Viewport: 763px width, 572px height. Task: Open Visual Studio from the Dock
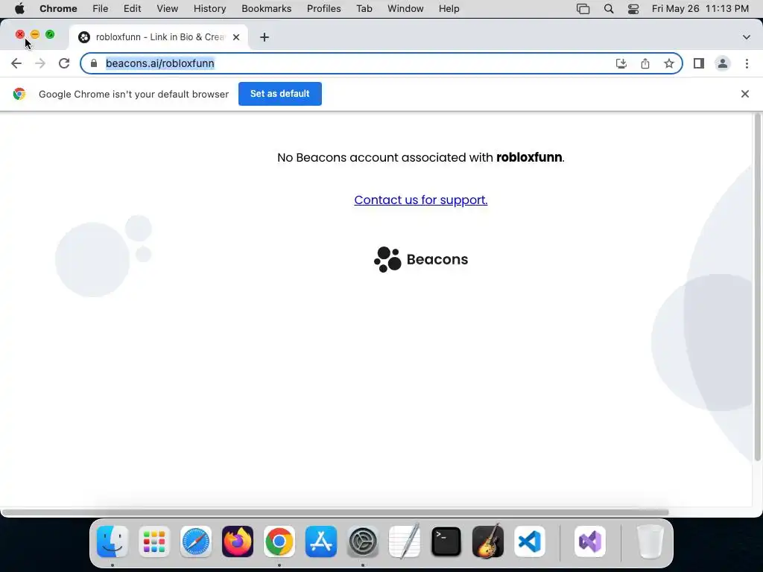(x=590, y=541)
